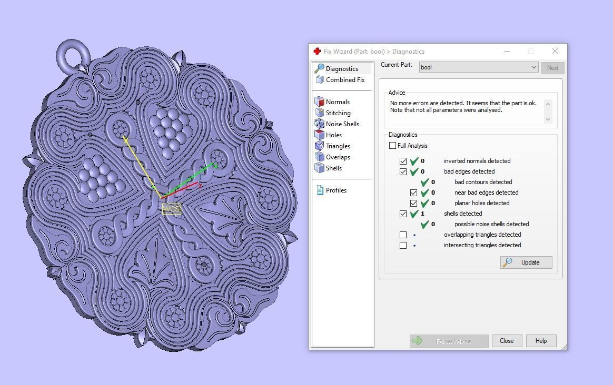613x385 pixels.
Task: Click the WCS label in viewport
Action: [x=171, y=209]
